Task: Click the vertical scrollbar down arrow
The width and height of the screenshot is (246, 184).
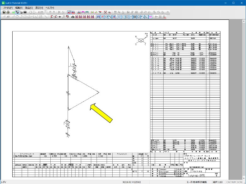Action: pyautogui.click(x=244, y=178)
